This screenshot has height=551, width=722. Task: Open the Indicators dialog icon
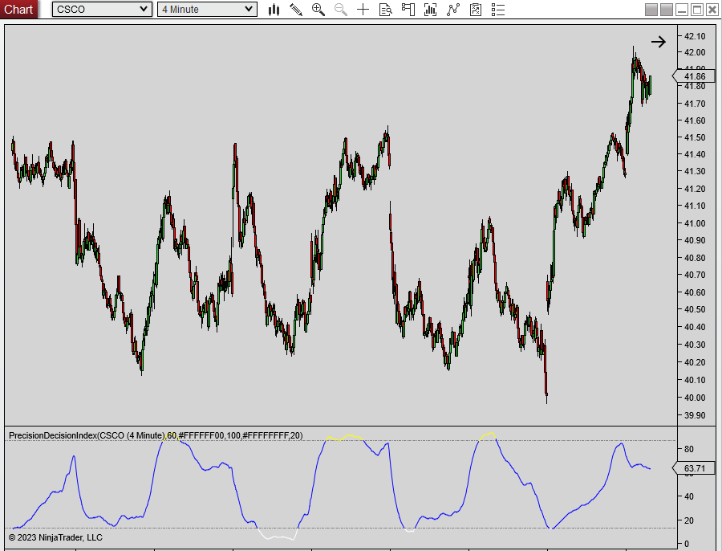click(430, 10)
